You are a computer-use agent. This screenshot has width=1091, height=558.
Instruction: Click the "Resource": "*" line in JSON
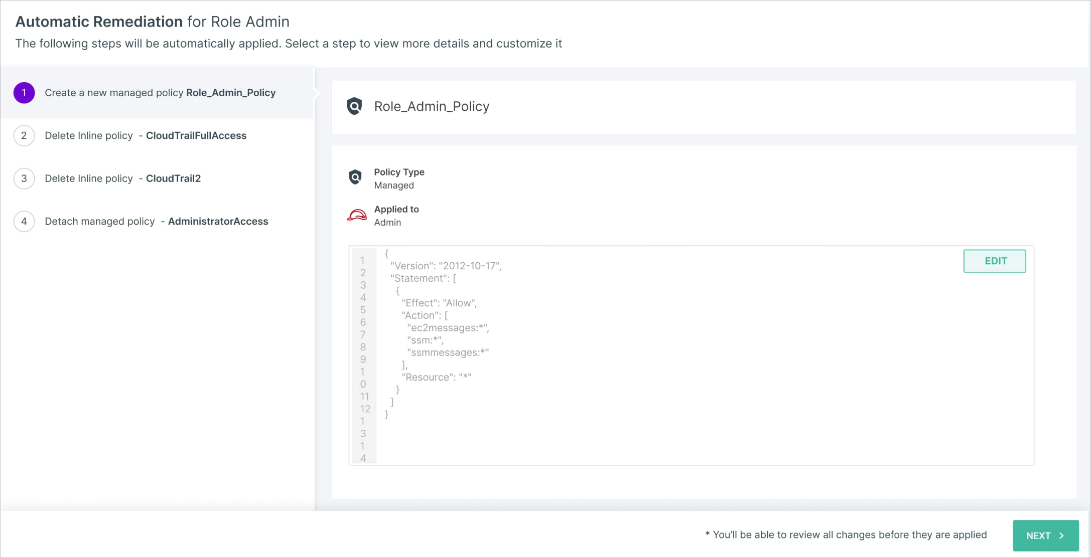pyautogui.click(x=437, y=378)
